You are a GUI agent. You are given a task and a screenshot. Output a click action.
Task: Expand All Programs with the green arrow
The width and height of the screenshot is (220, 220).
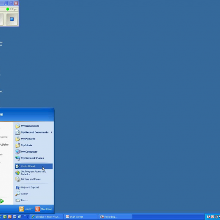coord(2,201)
